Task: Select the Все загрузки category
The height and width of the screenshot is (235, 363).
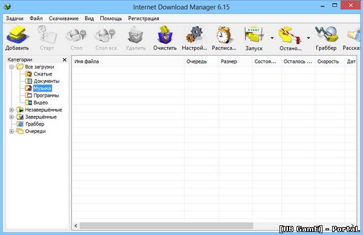Action: (x=39, y=67)
